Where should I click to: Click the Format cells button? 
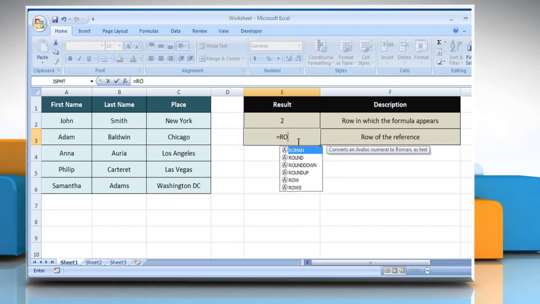[421, 51]
